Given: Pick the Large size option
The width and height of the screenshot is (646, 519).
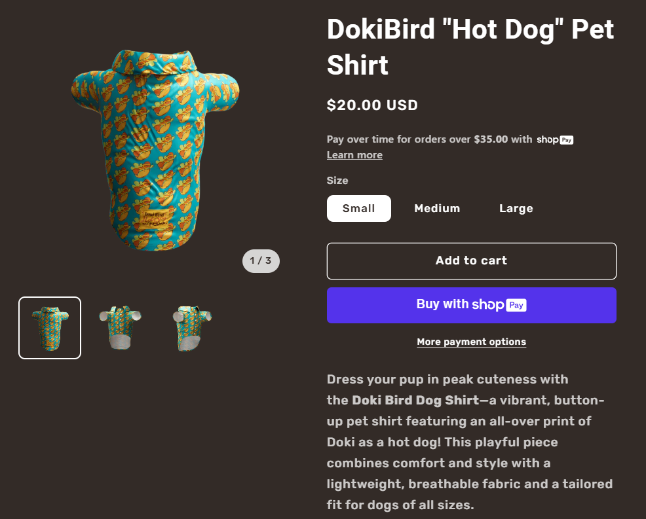Looking at the screenshot, I should coord(516,209).
